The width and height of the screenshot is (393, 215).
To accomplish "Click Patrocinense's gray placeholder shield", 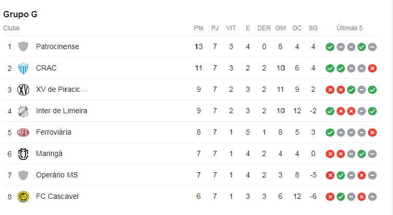I will (23, 46).
